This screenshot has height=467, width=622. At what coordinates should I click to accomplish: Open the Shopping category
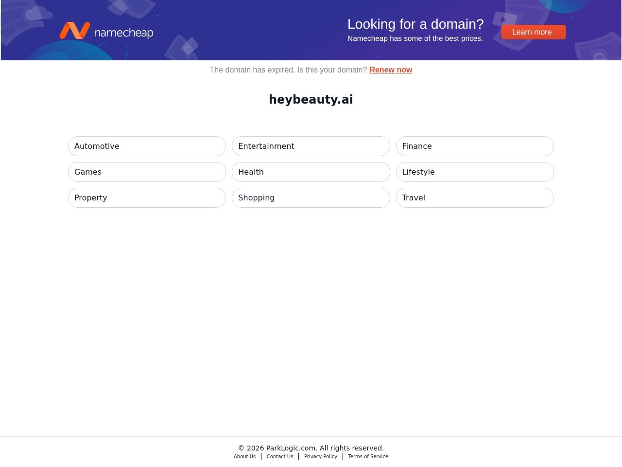311,198
